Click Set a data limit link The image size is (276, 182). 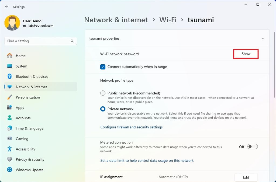[147, 160]
